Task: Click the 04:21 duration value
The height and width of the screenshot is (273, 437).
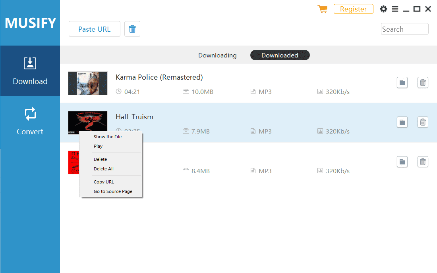Action: pos(132,92)
